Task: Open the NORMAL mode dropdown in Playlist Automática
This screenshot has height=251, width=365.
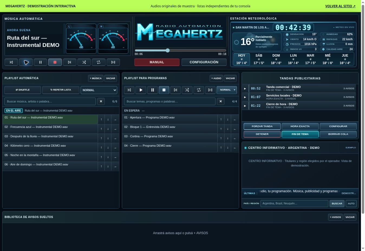Action: [x=99, y=90]
